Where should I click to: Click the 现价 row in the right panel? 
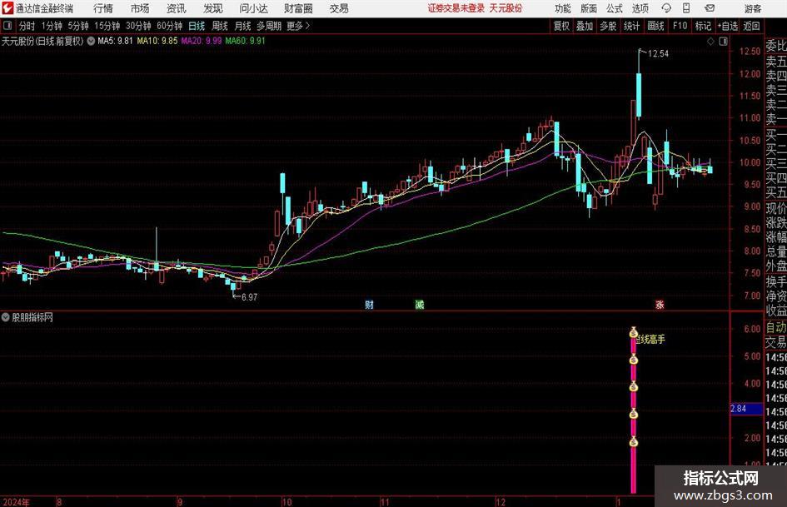(776, 208)
